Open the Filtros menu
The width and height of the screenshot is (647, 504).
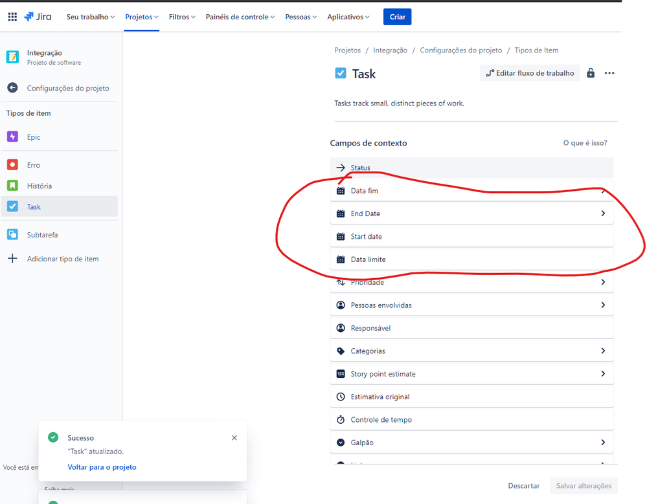pyautogui.click(x=181, y=17)
